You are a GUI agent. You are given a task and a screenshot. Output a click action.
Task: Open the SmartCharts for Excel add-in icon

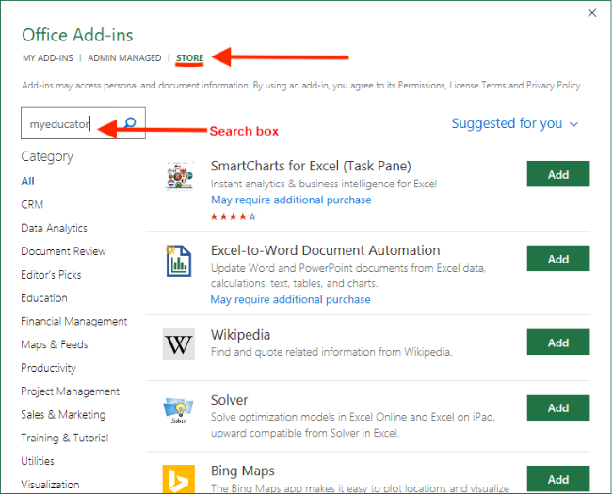pos(179,176)
